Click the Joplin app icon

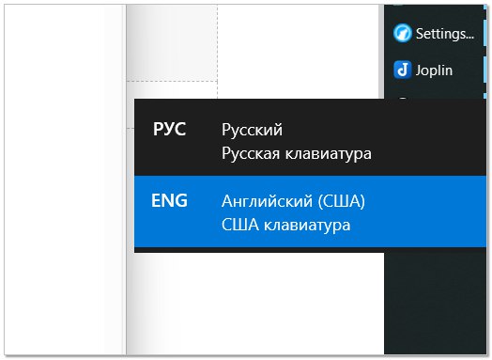[x=402, y=70]
